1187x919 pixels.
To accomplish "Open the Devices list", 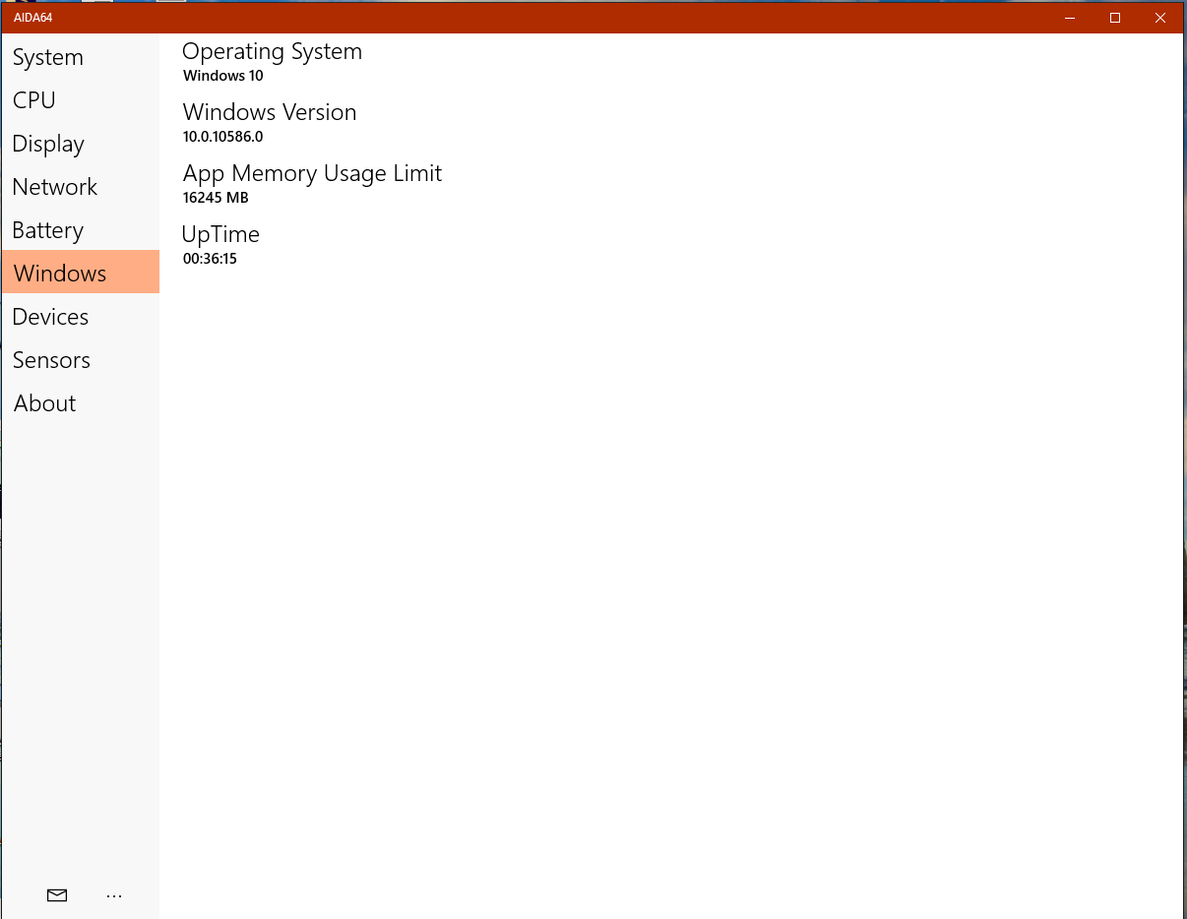I will coord(80,317).
